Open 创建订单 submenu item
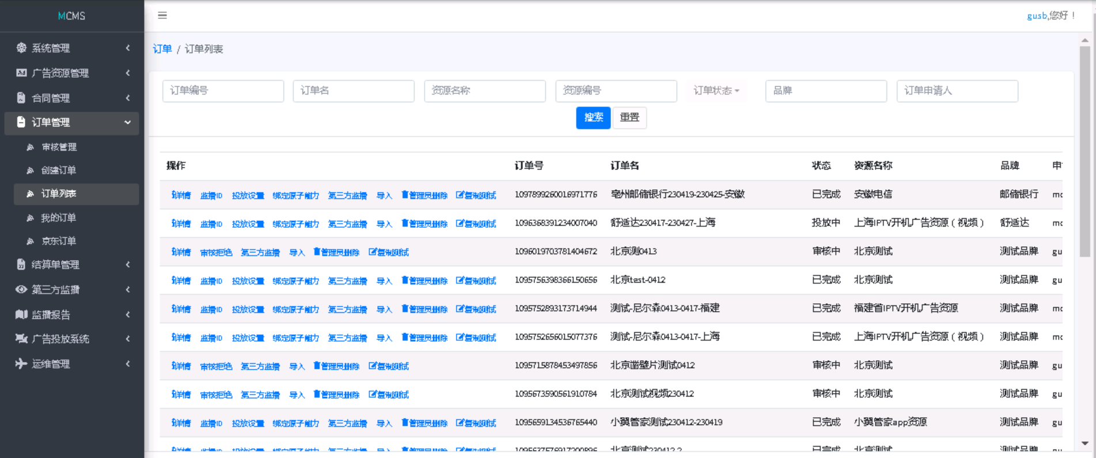This screenshot has width=1096, height=458. pyautogui.click(x=59, y=170)
